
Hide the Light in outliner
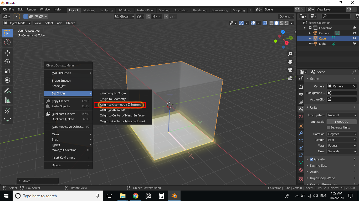click(x=354, y=43)
